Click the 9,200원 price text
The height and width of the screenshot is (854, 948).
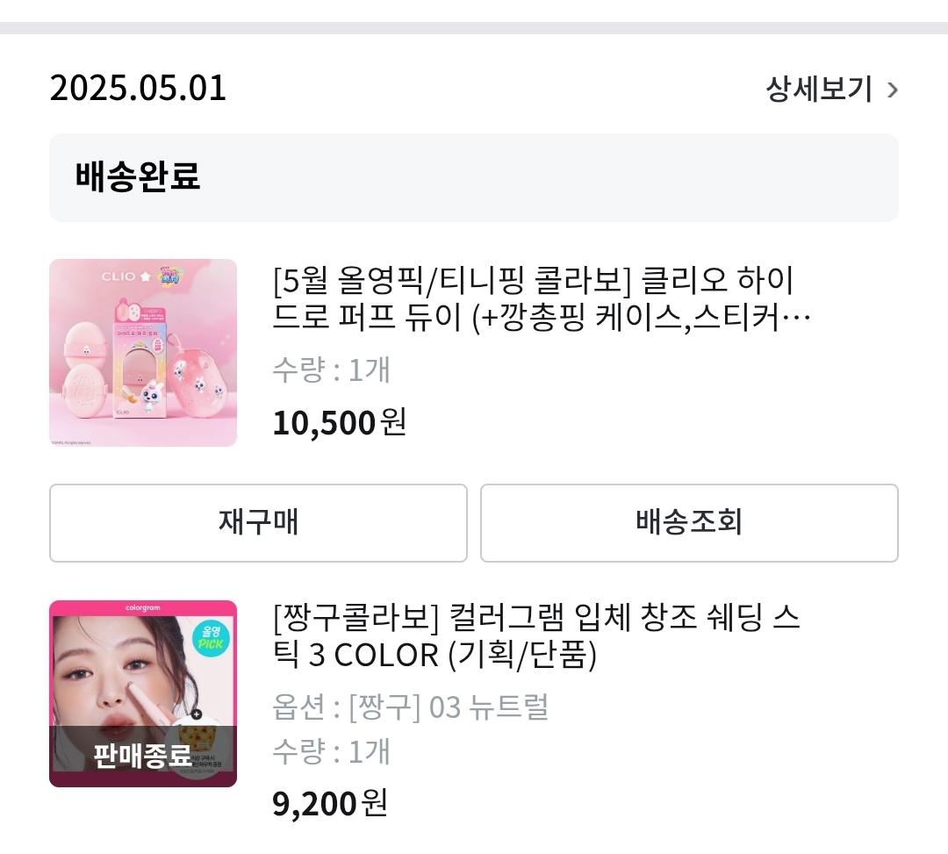[329, 802]
